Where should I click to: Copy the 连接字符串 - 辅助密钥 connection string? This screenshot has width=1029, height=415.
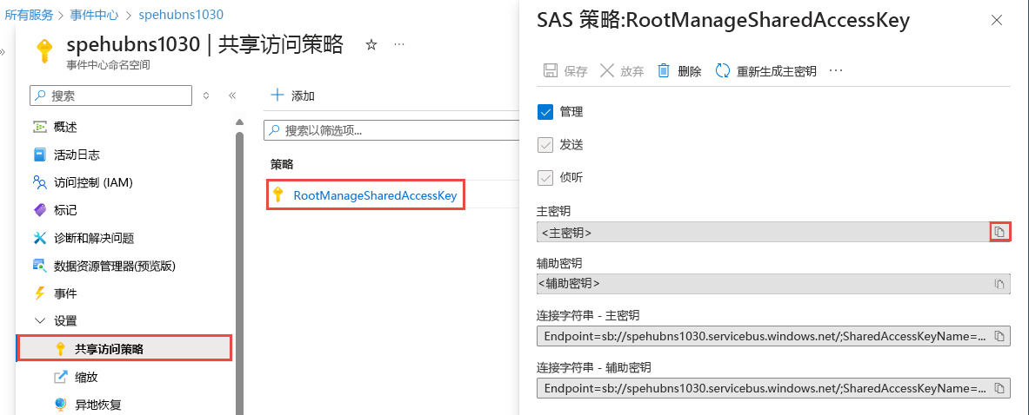tap(999, 387)
